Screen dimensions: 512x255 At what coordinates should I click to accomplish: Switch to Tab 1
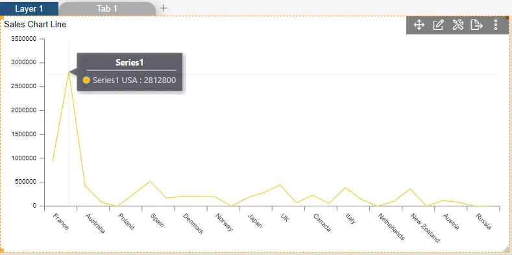point(107,9)
